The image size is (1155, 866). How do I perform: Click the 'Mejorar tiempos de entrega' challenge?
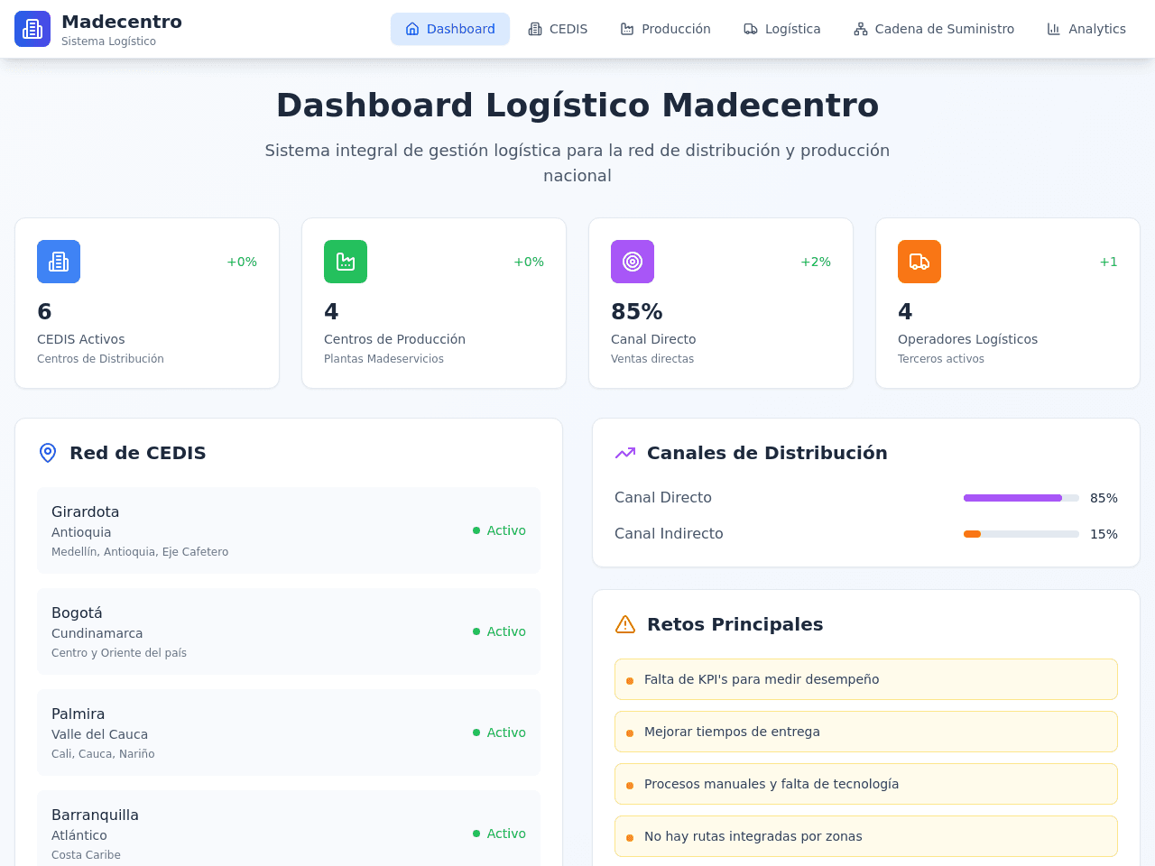(866, 732)
